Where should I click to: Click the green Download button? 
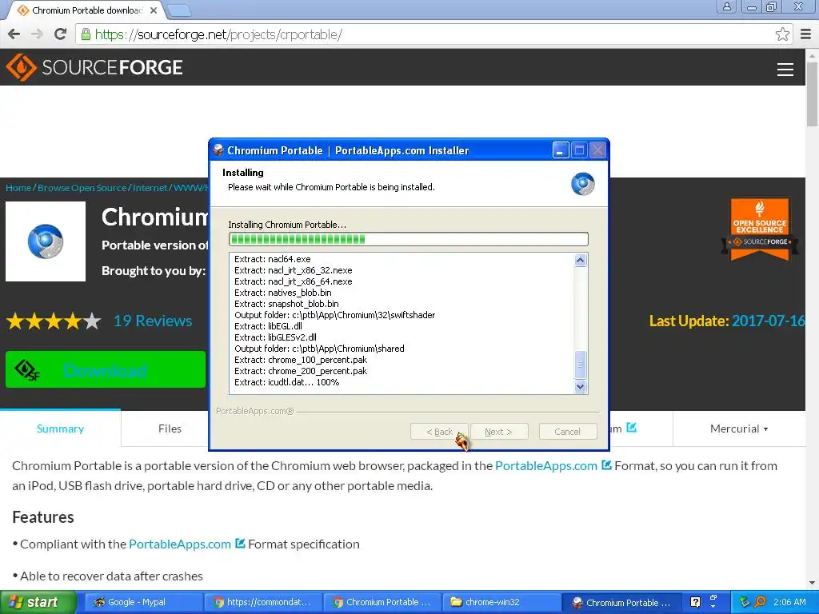106,369
